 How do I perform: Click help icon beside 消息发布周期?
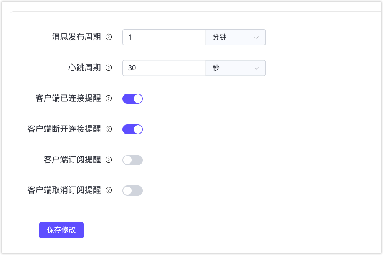click(x=109, y=37)
